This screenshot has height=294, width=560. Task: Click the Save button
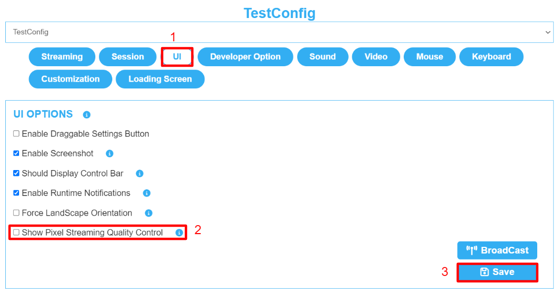497,272
